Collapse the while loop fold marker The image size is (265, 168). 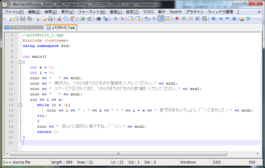(x=20, y=105)
